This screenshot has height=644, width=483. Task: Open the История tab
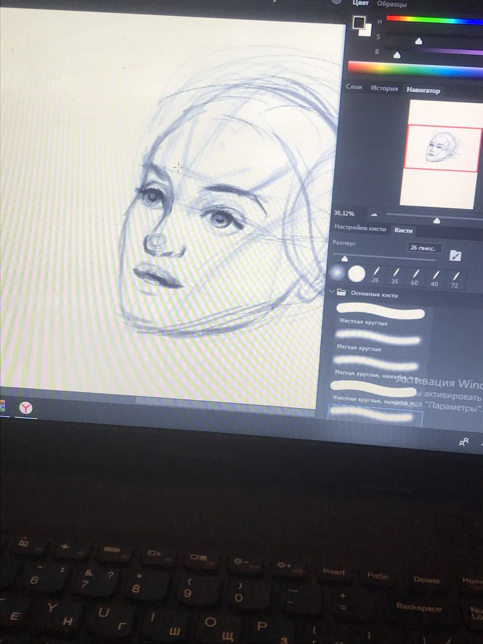pyautogui.click(x=384, y=88)
